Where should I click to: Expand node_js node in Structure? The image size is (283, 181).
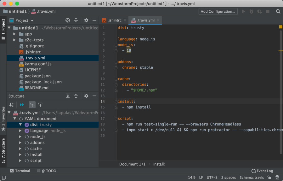click(x=20, y=137)
